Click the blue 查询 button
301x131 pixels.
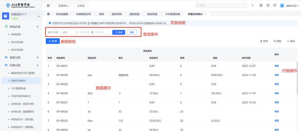click(x=119, y=32)
